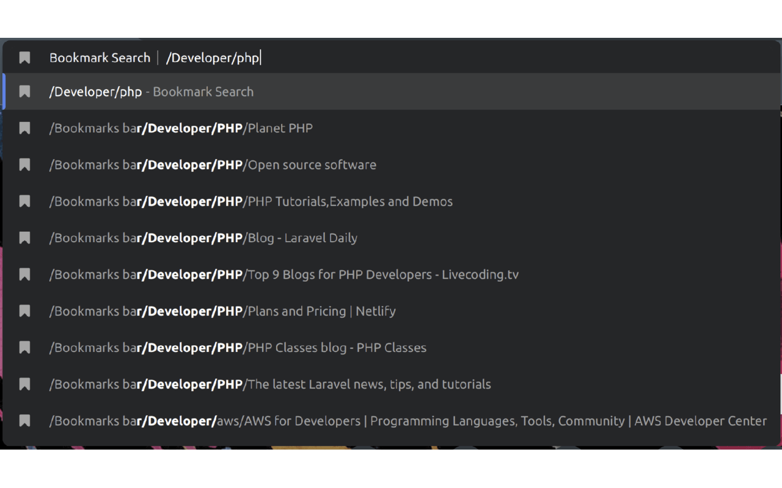Open the Open source software bookmark

point(213,165)
